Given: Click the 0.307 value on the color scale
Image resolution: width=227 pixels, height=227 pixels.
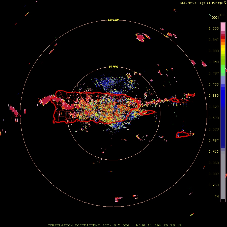Looking at the screenshot, I should 214,174.
